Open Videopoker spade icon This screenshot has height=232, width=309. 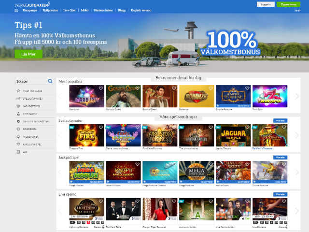point(18,136)
